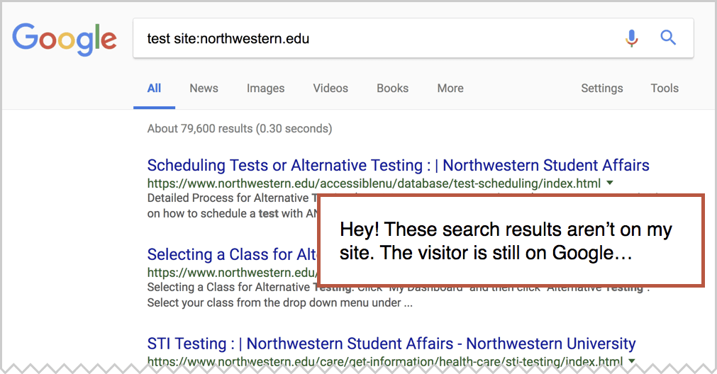Click the test-scheduling green URL
Image resolution: width=717 pixels, height=374 pixels.
[374, 183]
